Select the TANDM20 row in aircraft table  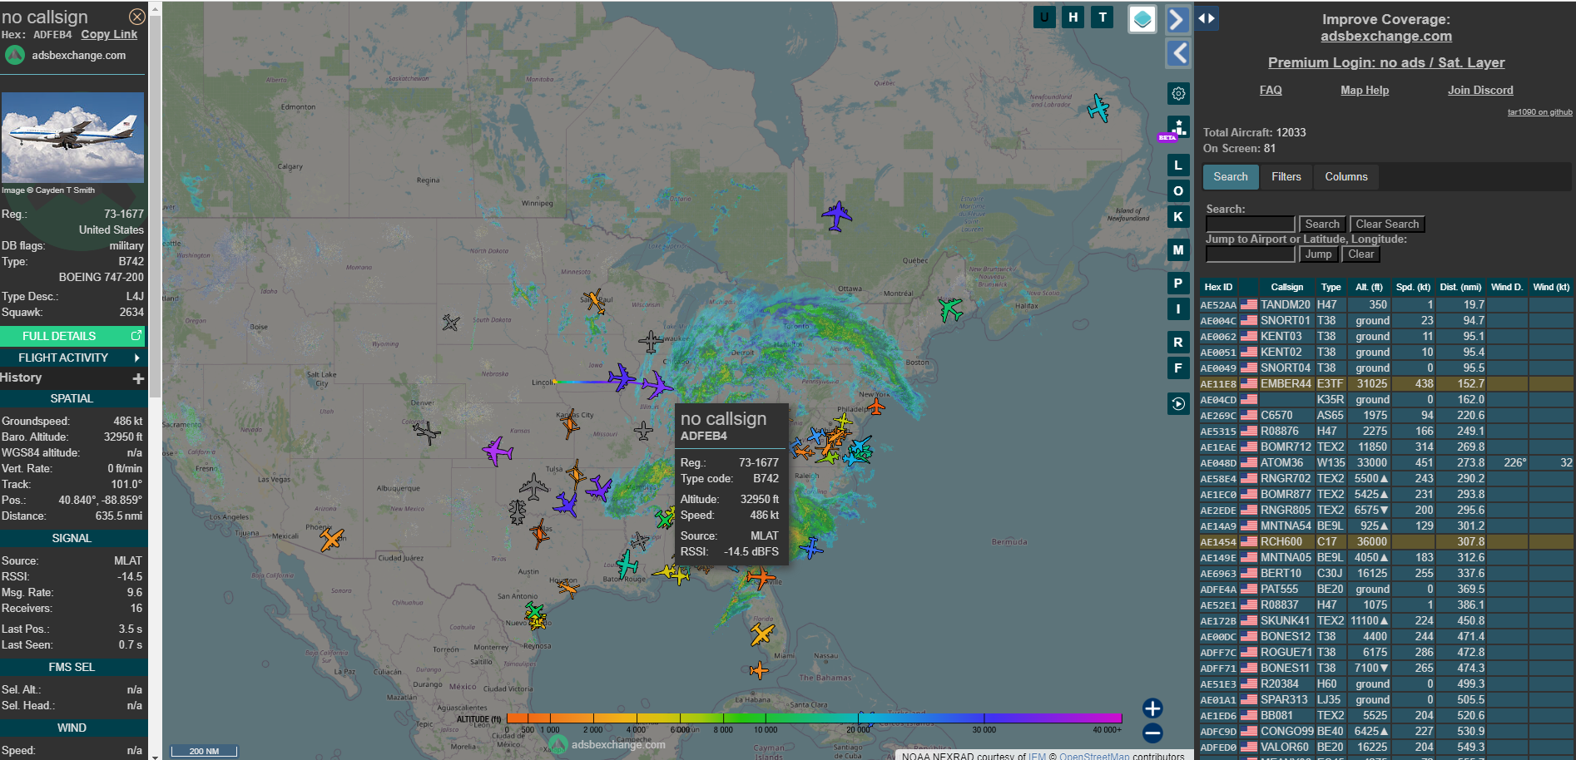(1386, 304)
